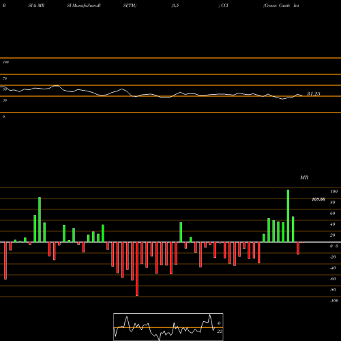
Task: Click the value 22 in mini chart
Action: tap(220, 331)
